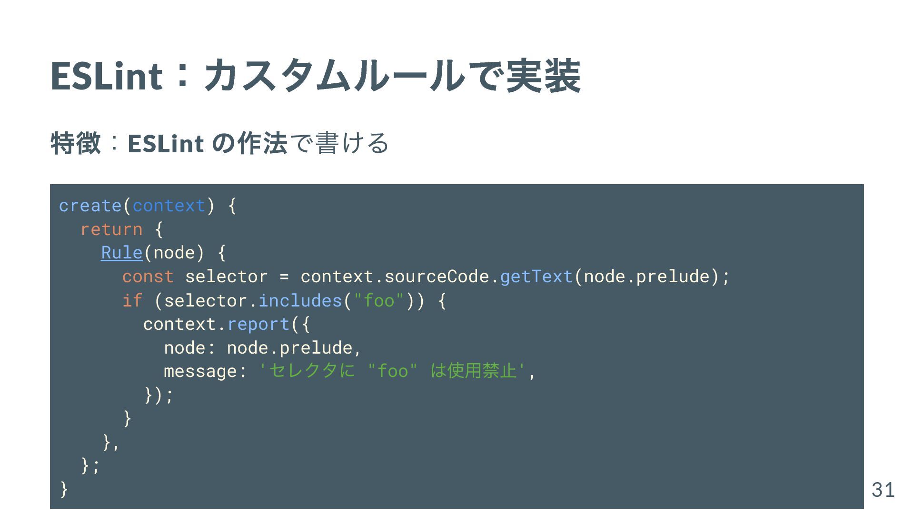The height and width of the screenshot is (514, 914).
Task: Click the node: node.prelude line
Action: point(263,348)
